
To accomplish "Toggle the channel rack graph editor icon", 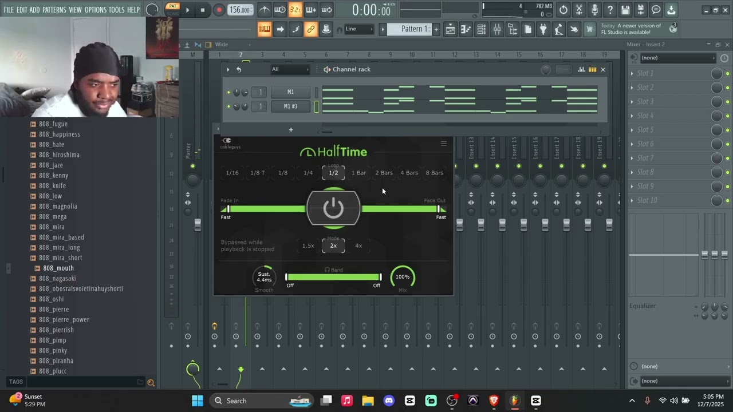I will 581,70.
